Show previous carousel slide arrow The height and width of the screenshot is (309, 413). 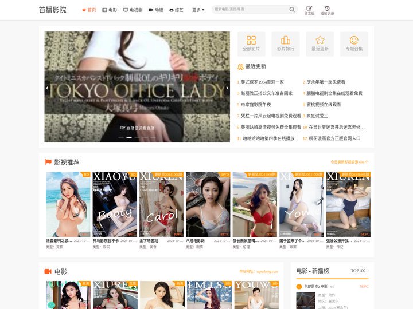pos(47,88)
